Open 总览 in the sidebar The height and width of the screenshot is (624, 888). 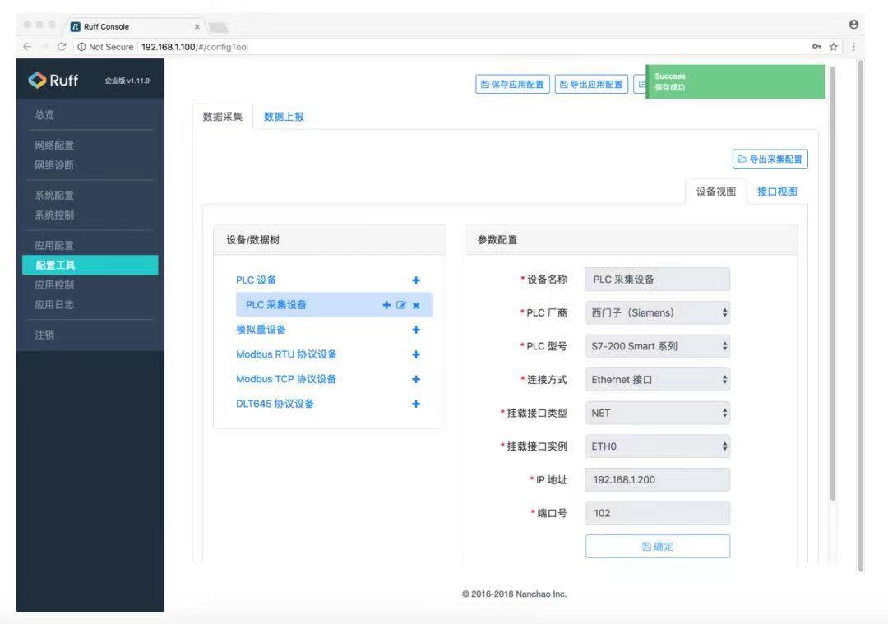(x=44, y=115)
